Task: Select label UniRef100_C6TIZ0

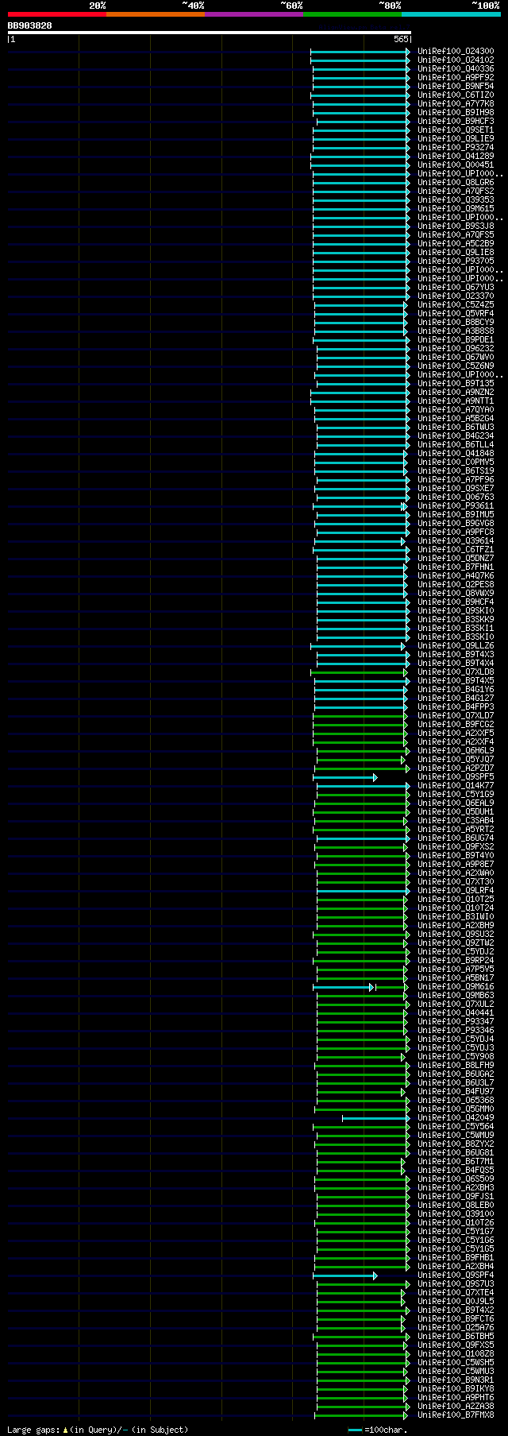Action: click(456, 95)
